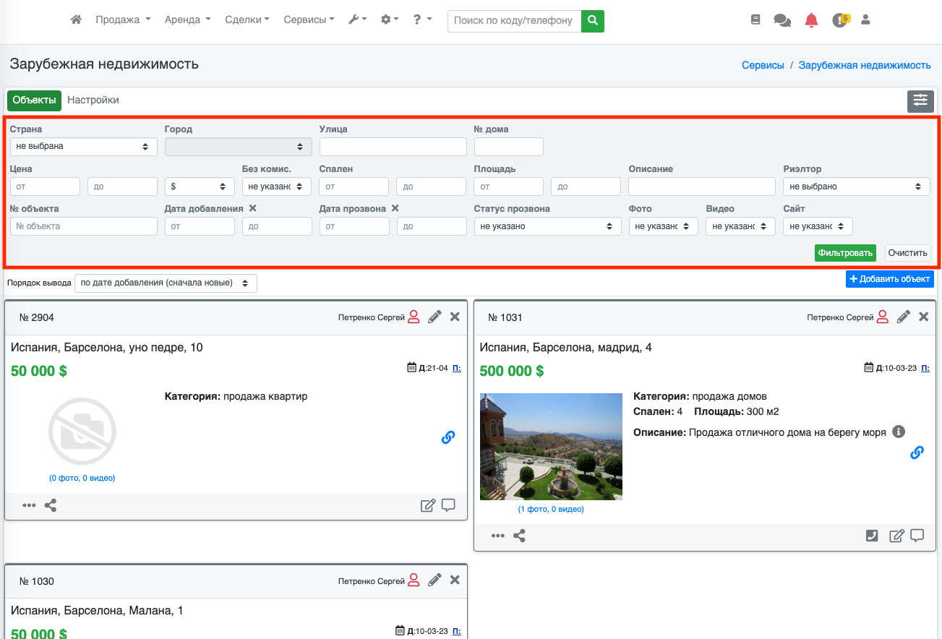Screen dimensions: 942x639
Task: Click the house photo thumbnail
Action: [x=551, y=446]
